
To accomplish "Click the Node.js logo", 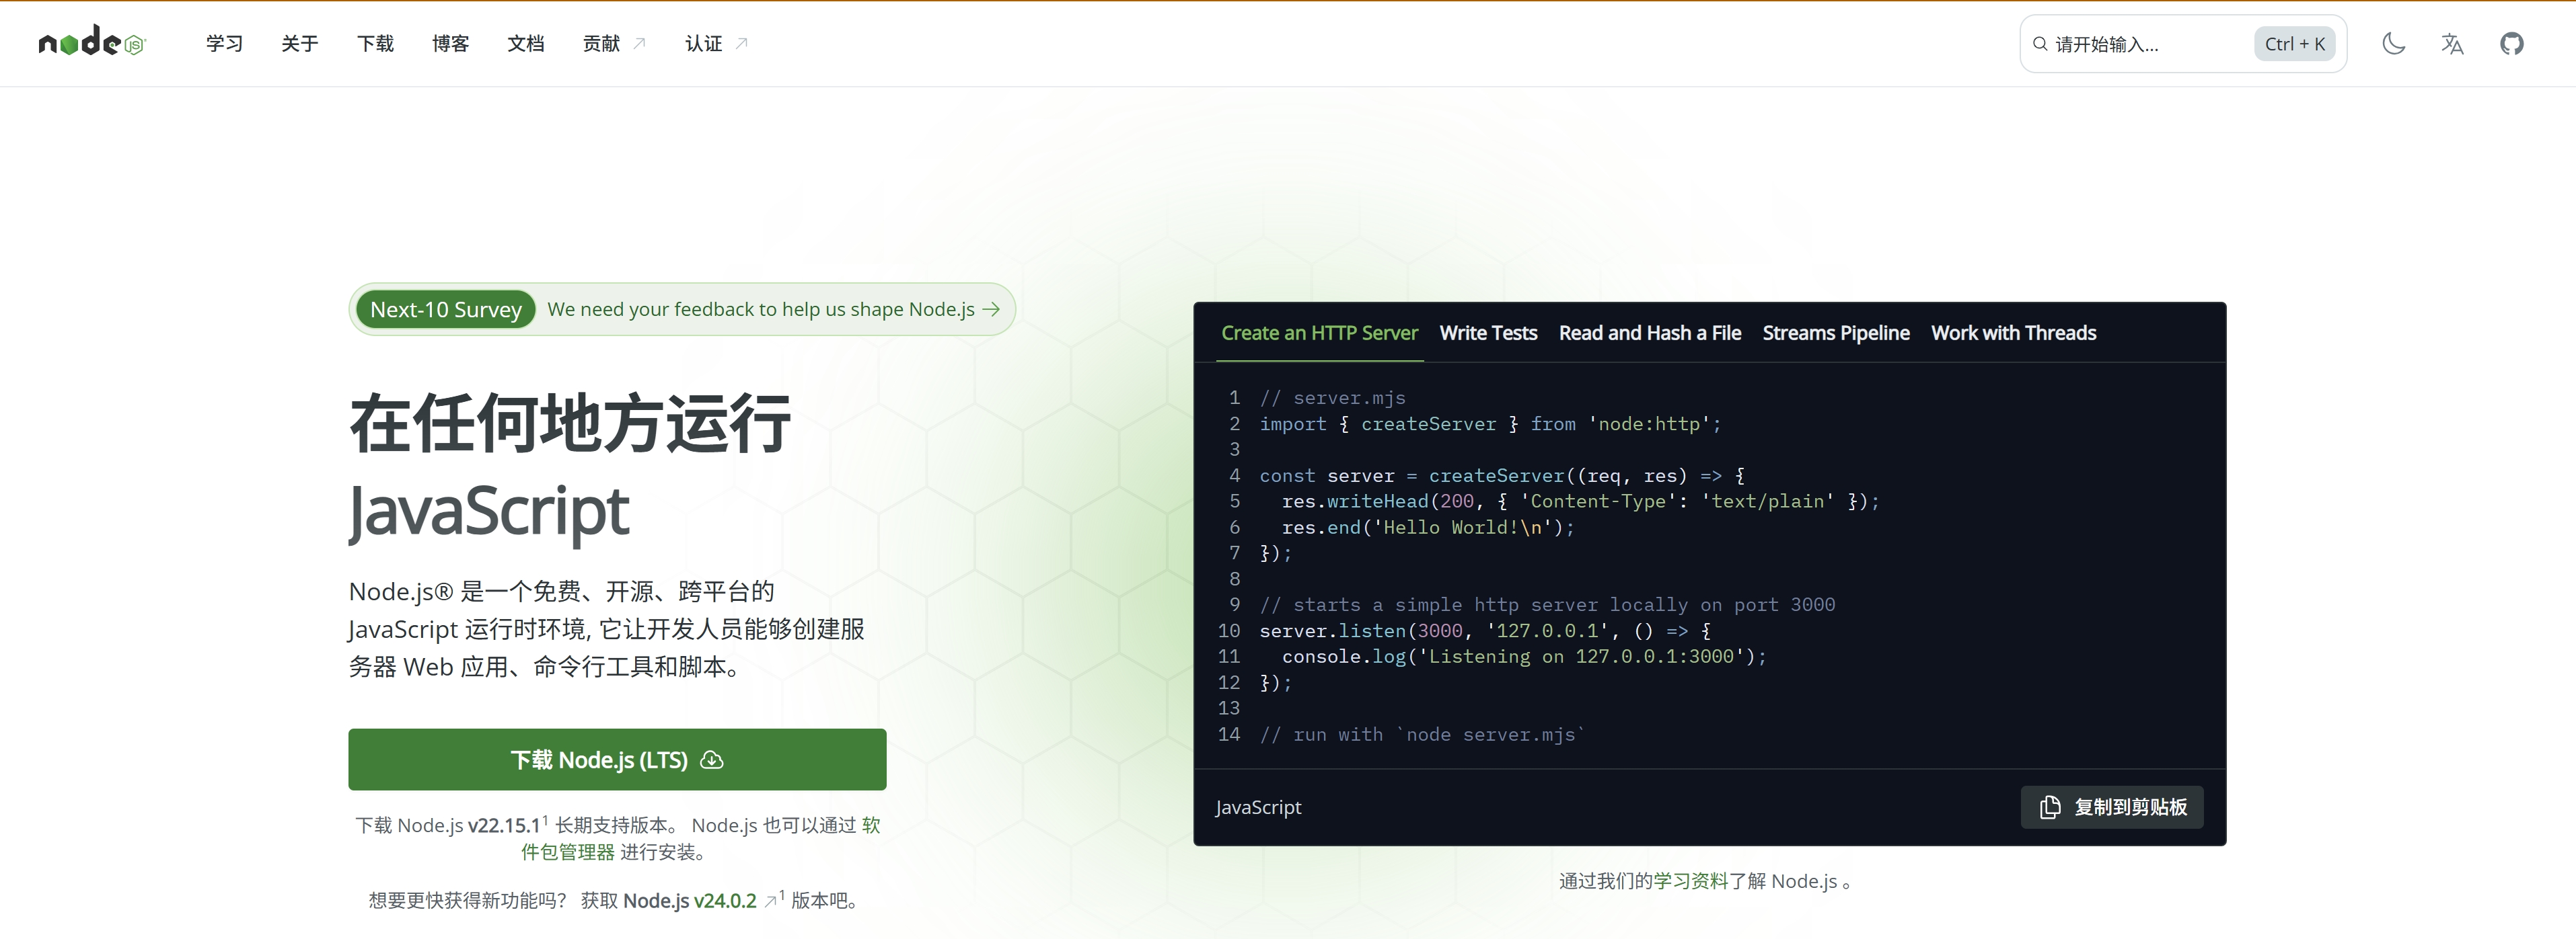I will (x=92, y=42).
